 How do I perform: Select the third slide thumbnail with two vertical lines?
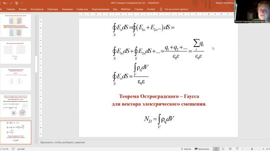[16, 79]
